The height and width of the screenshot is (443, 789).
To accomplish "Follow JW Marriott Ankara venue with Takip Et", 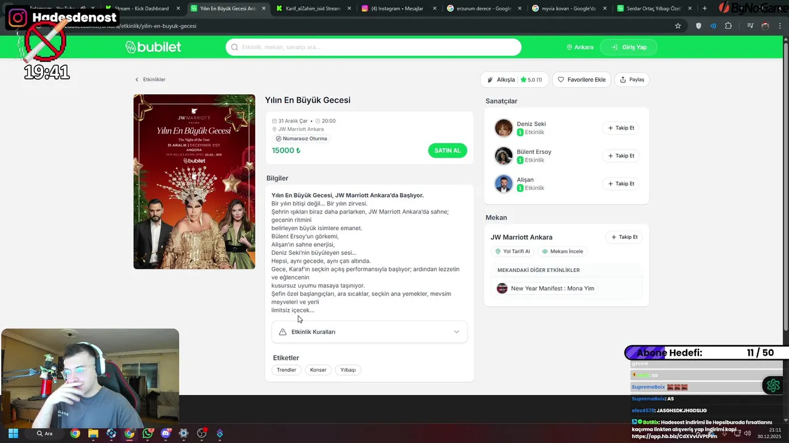I will point(624,237).
